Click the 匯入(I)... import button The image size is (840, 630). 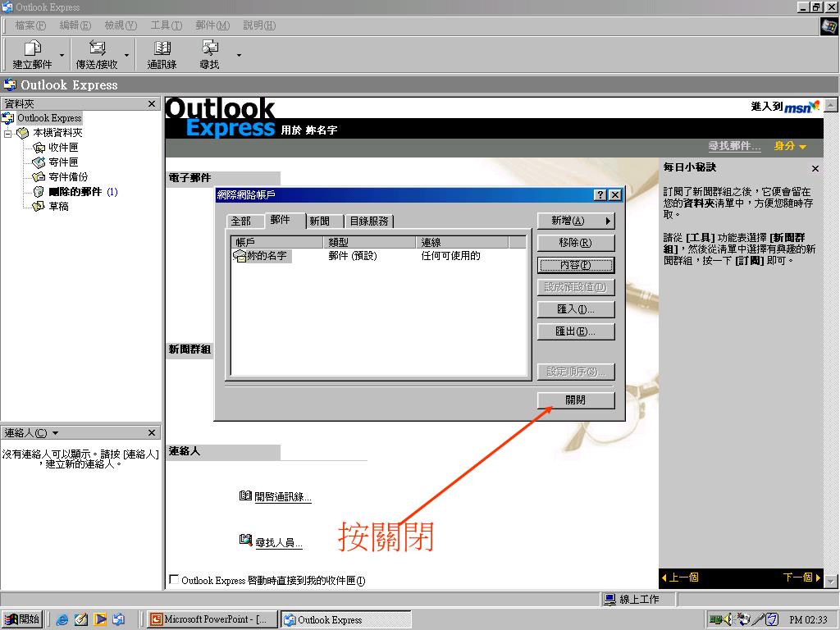(x=576, y=309)
